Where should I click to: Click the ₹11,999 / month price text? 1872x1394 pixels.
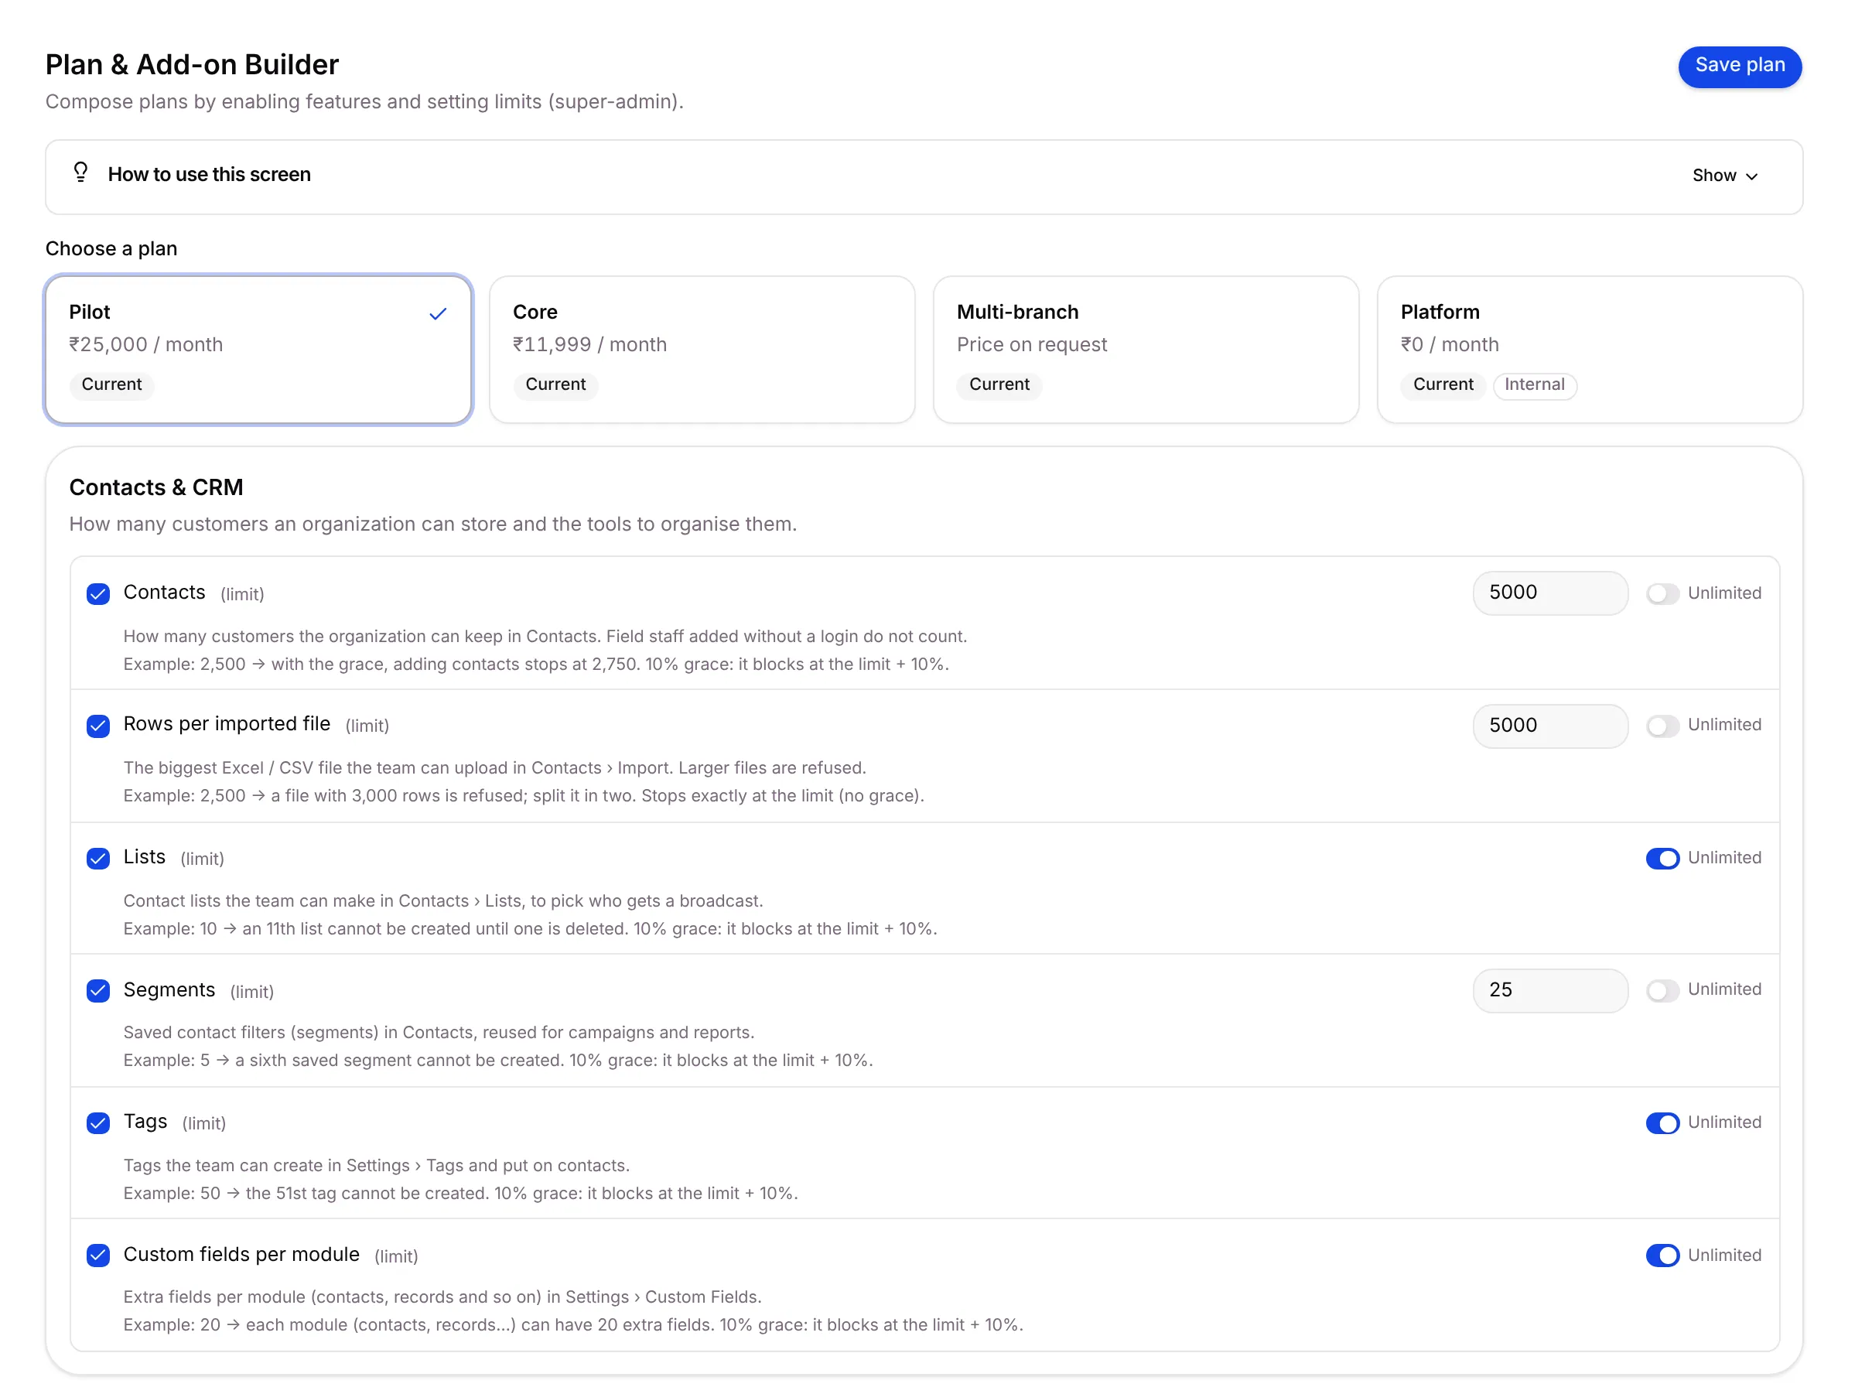click(x=589, y=344)
